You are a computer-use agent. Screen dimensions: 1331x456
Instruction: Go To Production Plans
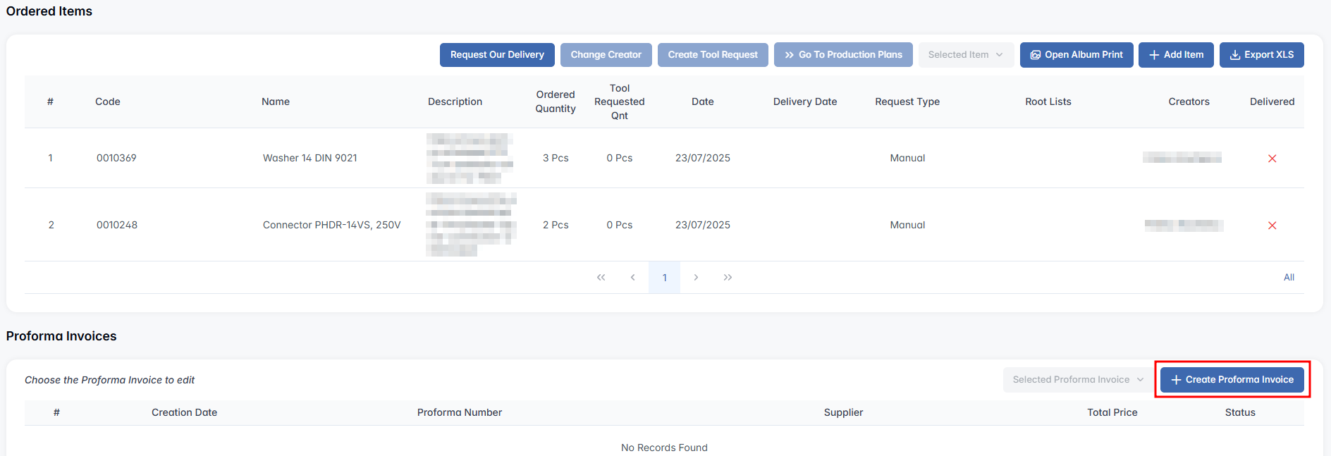(842, 55)
